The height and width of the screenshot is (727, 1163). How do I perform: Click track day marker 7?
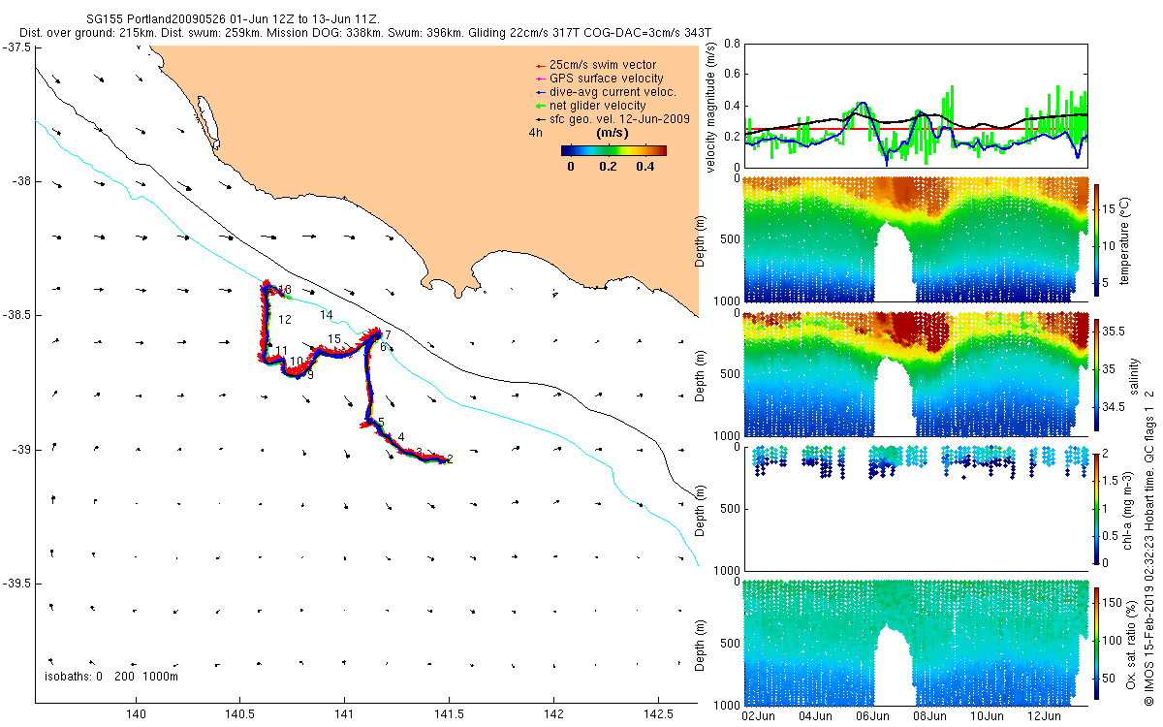pyautogui.click(x=388, y=334)
